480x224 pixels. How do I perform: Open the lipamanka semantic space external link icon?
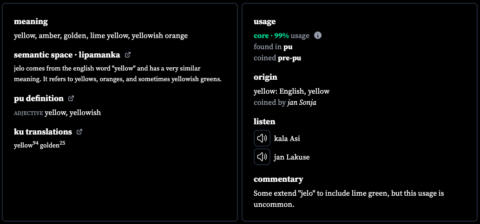128,55
